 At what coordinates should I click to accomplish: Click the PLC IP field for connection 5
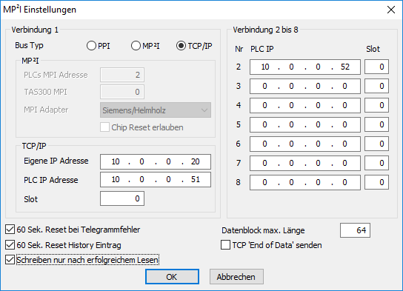305,124
